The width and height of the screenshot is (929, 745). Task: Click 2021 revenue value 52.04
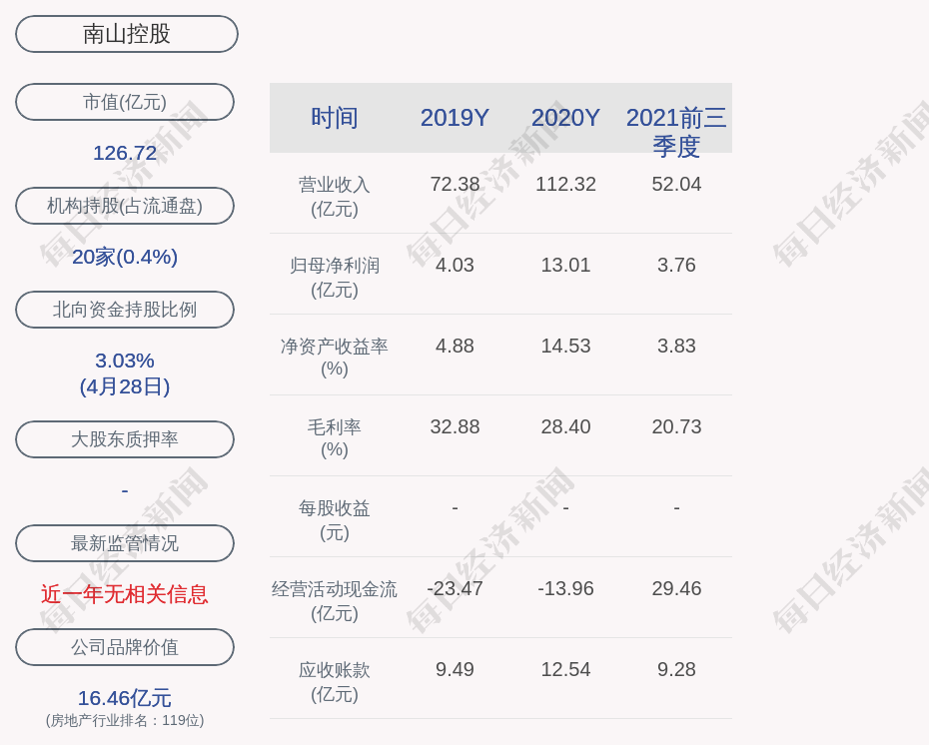pos(676,184)
